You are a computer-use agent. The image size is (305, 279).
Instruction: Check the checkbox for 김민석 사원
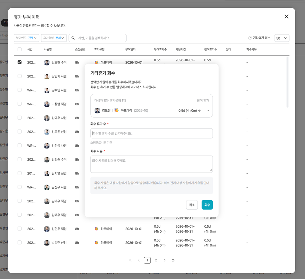coord(20,145)
